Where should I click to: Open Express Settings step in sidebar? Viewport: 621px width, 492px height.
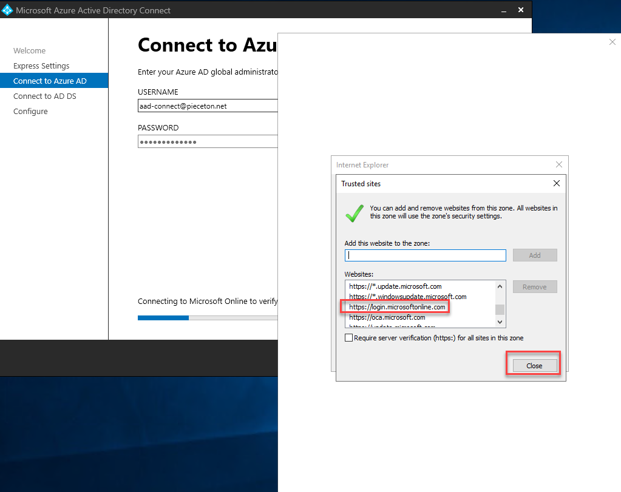pos(41,66)
